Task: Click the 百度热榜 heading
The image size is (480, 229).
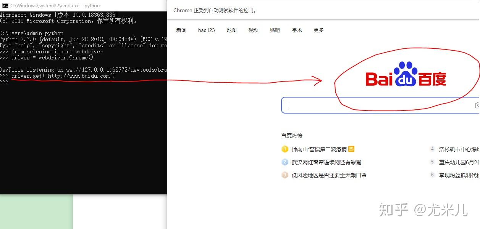Action: coord(292,135)
